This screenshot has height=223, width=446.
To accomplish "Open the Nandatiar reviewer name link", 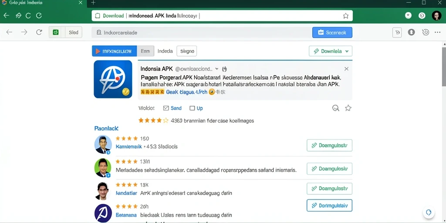I will coord(127,193).
